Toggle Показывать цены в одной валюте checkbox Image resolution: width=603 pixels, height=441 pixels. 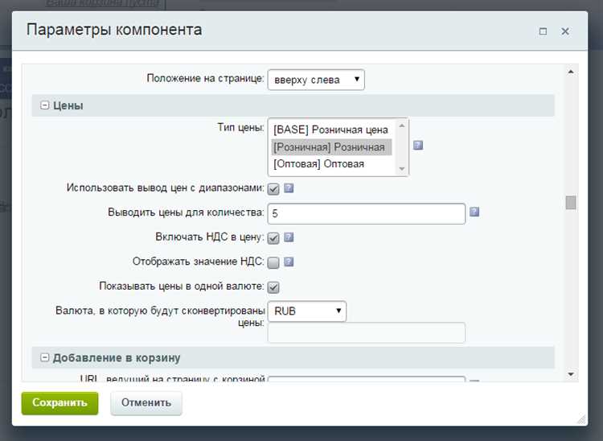point(273,287)
